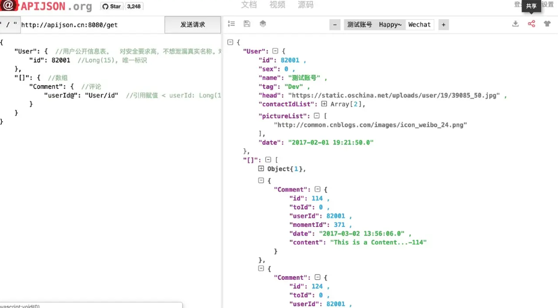Select the Wechat account tab
The width and height of the screenshot is (558, 308).
(419, 25)
